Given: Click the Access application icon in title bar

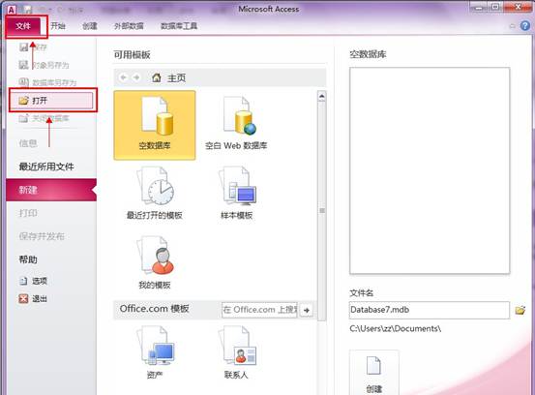Looking at the screenshot, I should pyautogui.click(x=12, y=10).
